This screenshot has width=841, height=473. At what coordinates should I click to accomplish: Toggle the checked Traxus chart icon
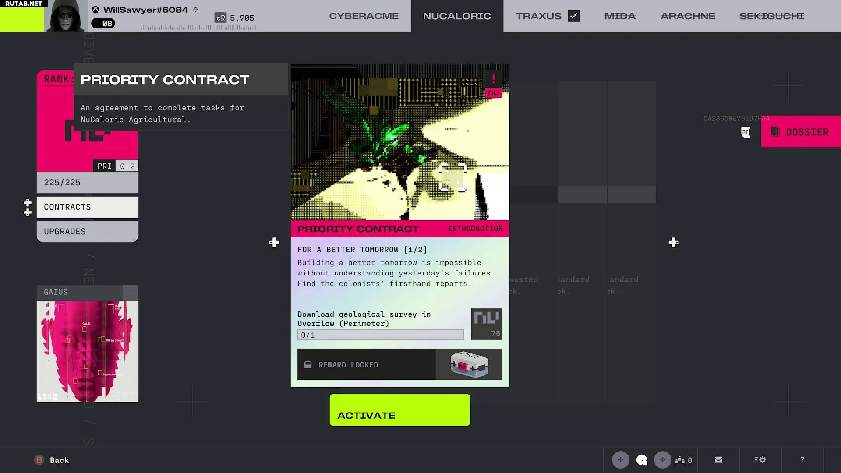[x=573, y=16]
